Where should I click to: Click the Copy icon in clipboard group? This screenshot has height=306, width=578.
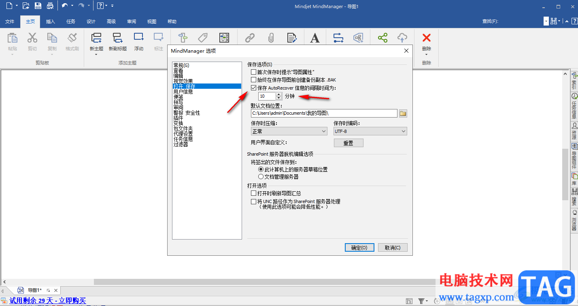tap(52, 38)
